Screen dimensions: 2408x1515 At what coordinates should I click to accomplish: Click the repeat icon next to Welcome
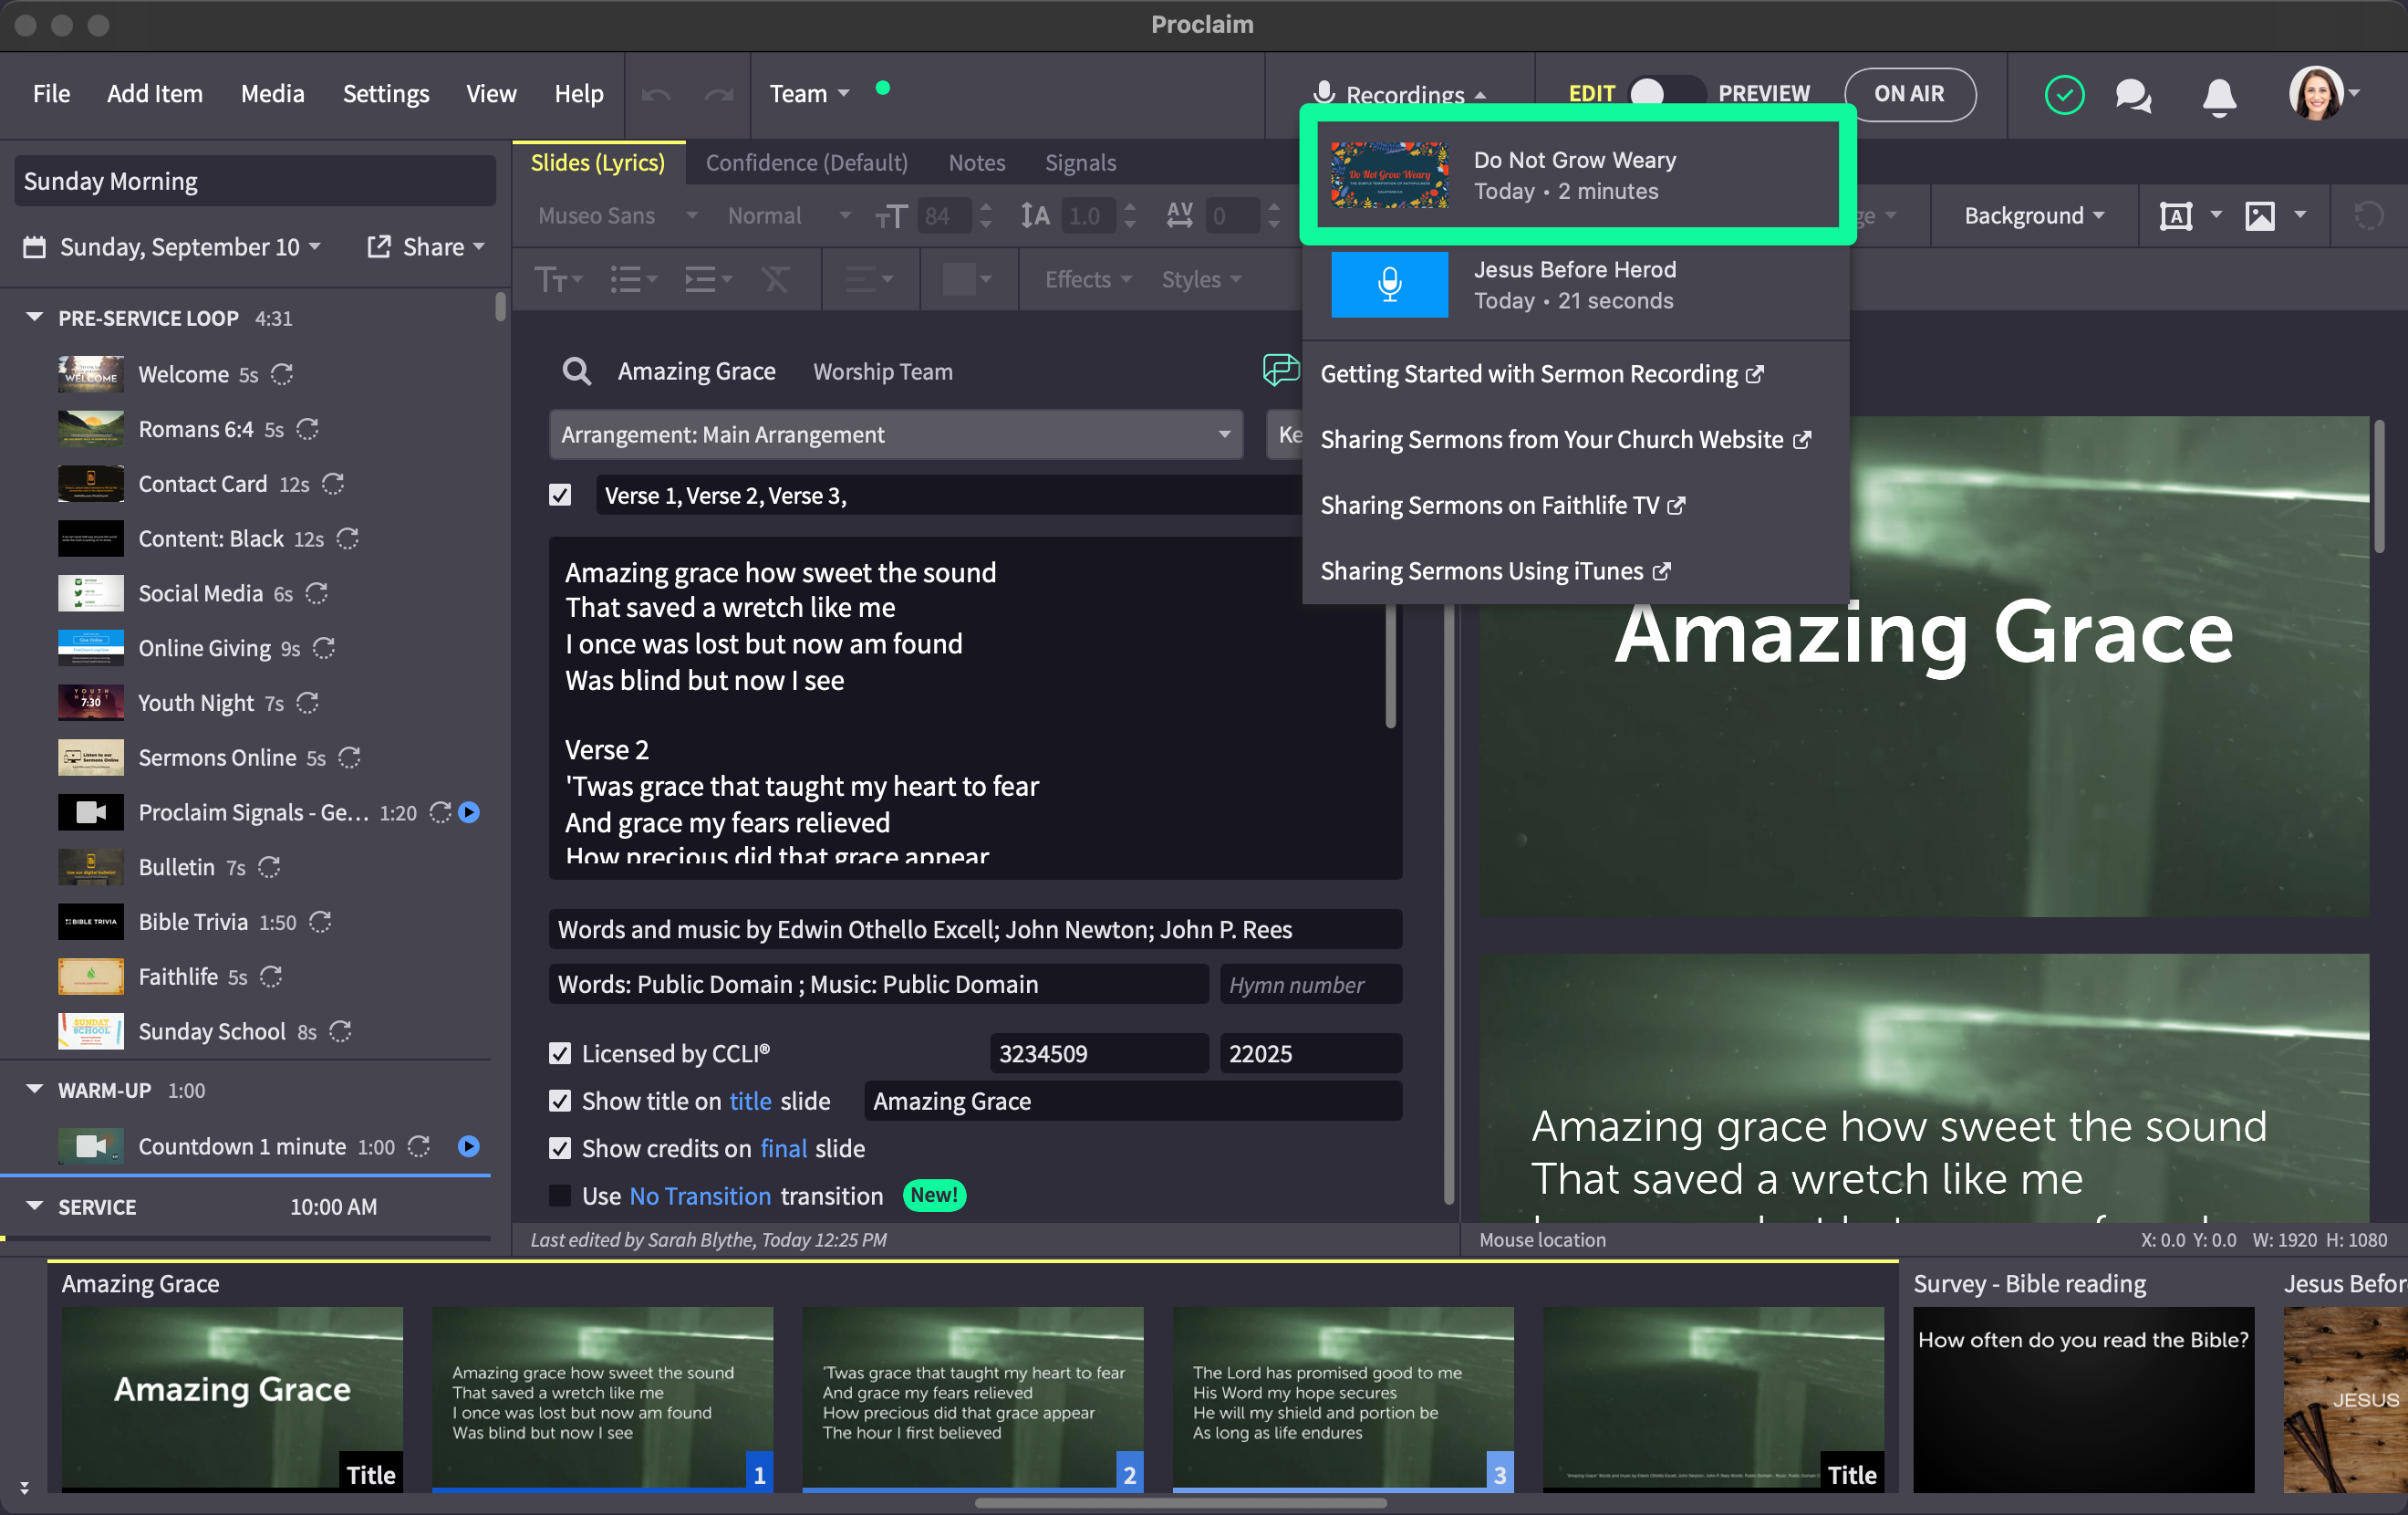(282, 374)
